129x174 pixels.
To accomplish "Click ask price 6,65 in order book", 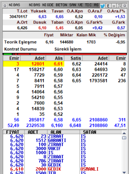I will [76, 81].
